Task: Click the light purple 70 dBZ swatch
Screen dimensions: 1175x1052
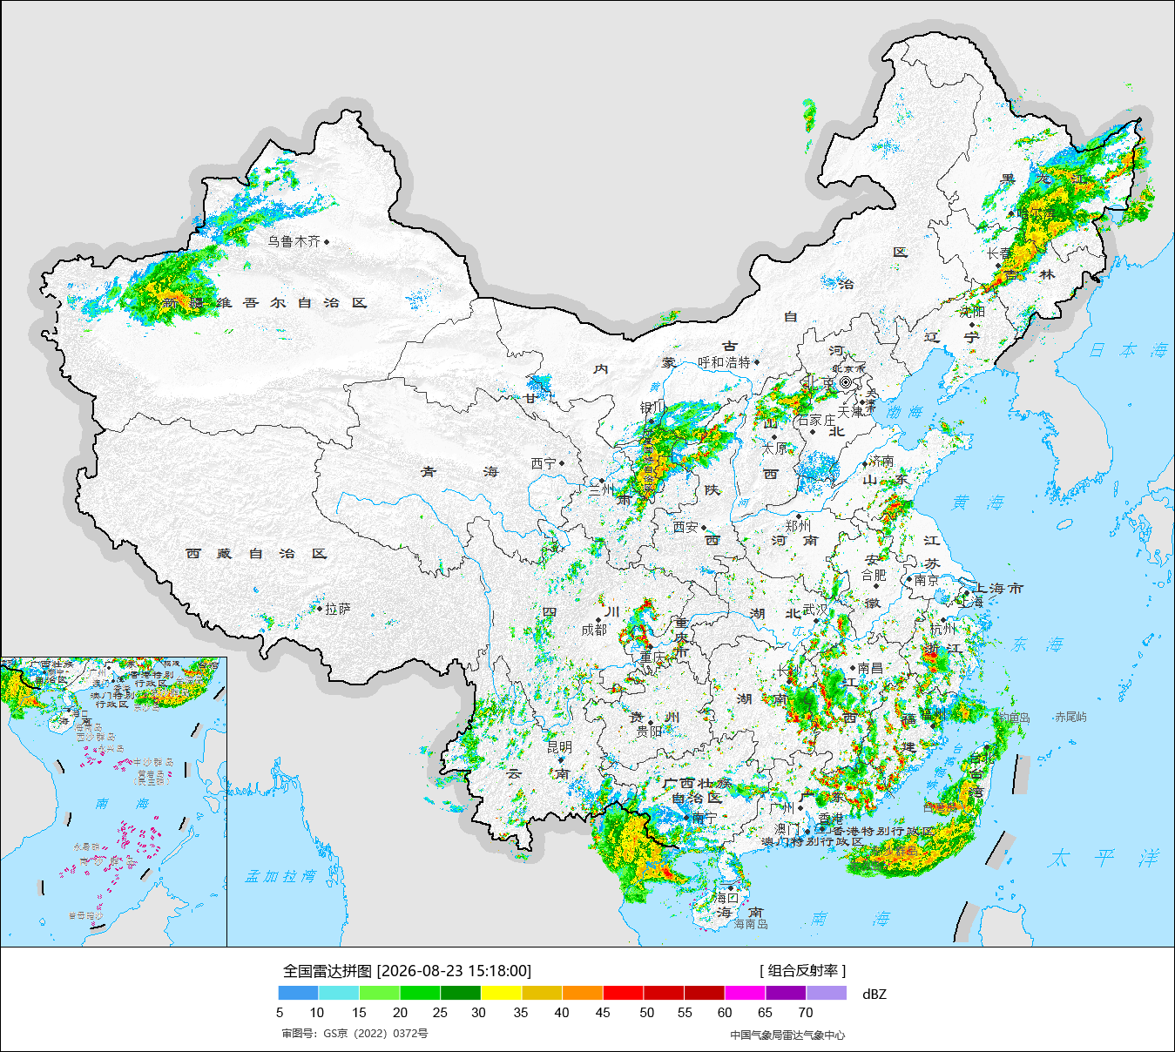Action: tap(827, 993)
